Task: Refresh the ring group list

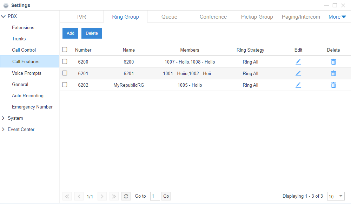Action: point(126,196)
